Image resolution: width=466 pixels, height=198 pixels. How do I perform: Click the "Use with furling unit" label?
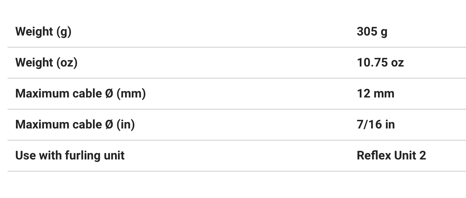[70, 156]
